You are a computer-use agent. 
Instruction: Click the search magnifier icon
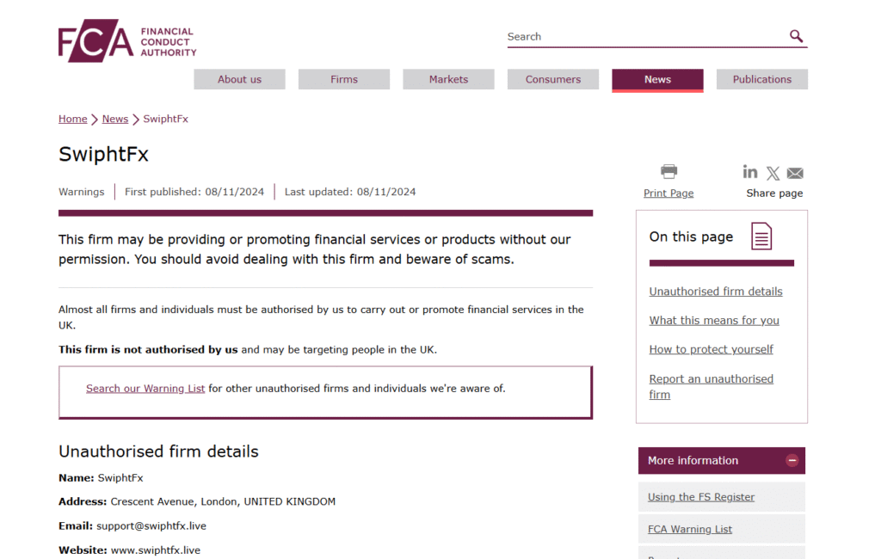click(796, 36)
